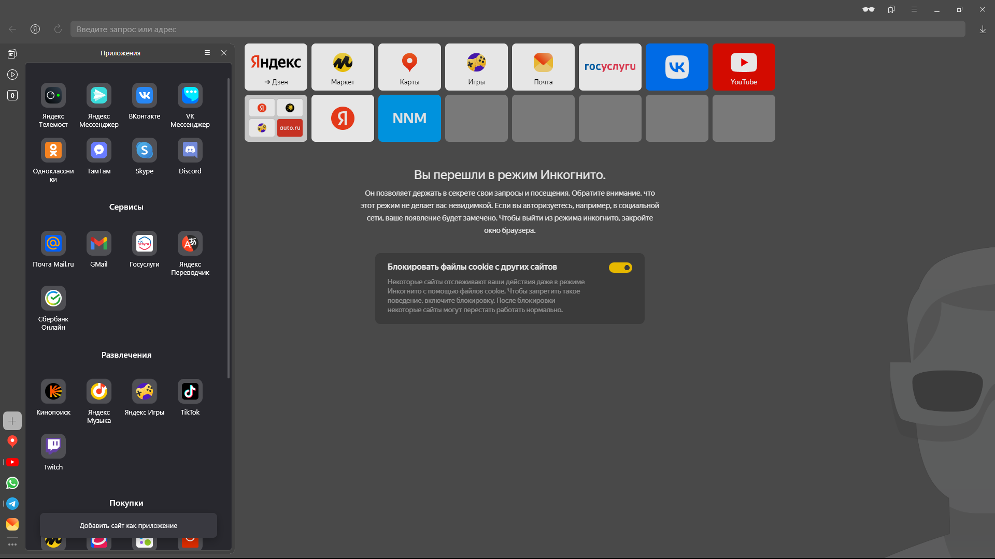
Task: Open downloads arrow icon
Action: (983, 30)
